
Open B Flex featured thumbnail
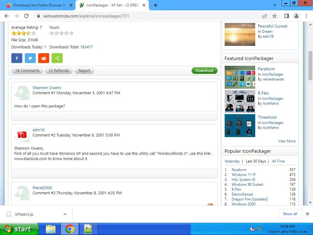pyautogui.click(x=240, y=101)
